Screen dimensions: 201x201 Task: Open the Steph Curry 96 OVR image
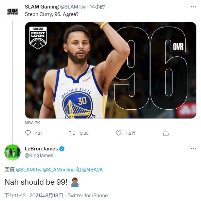tap(110, 70)
